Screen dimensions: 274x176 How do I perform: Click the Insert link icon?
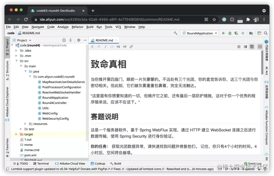point(131,46)
